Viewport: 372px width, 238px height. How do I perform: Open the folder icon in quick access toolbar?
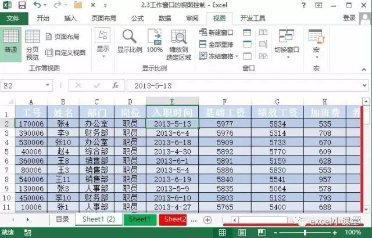78,5
